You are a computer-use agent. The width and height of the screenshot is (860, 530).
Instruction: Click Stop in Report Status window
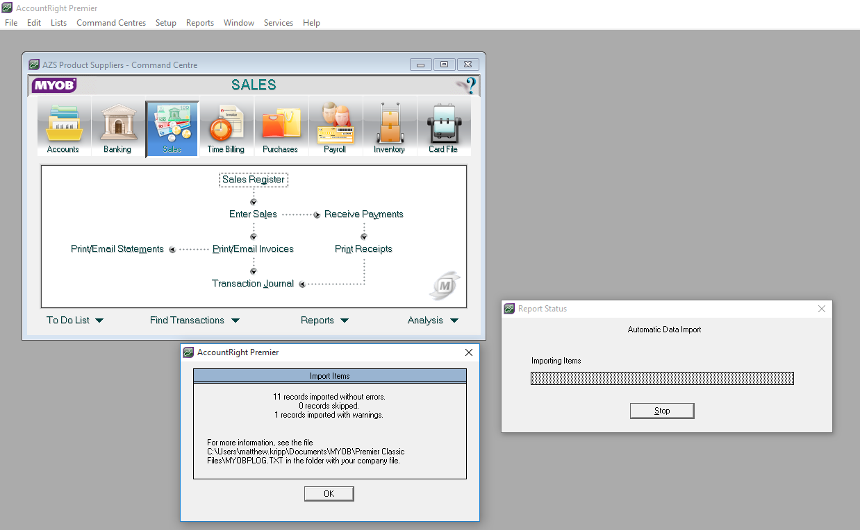(662, 411)
